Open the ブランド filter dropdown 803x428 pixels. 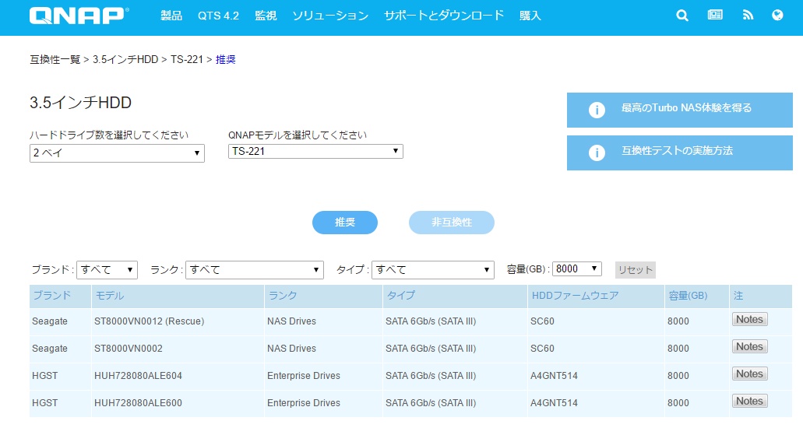(107, 270)
